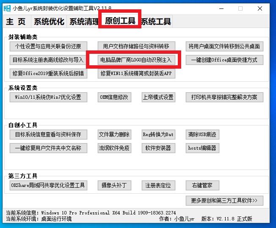Screen dimensions: 276x228
Task: Open Win10/11系统仿Win7优化设置
Action: tap(48, 97)
